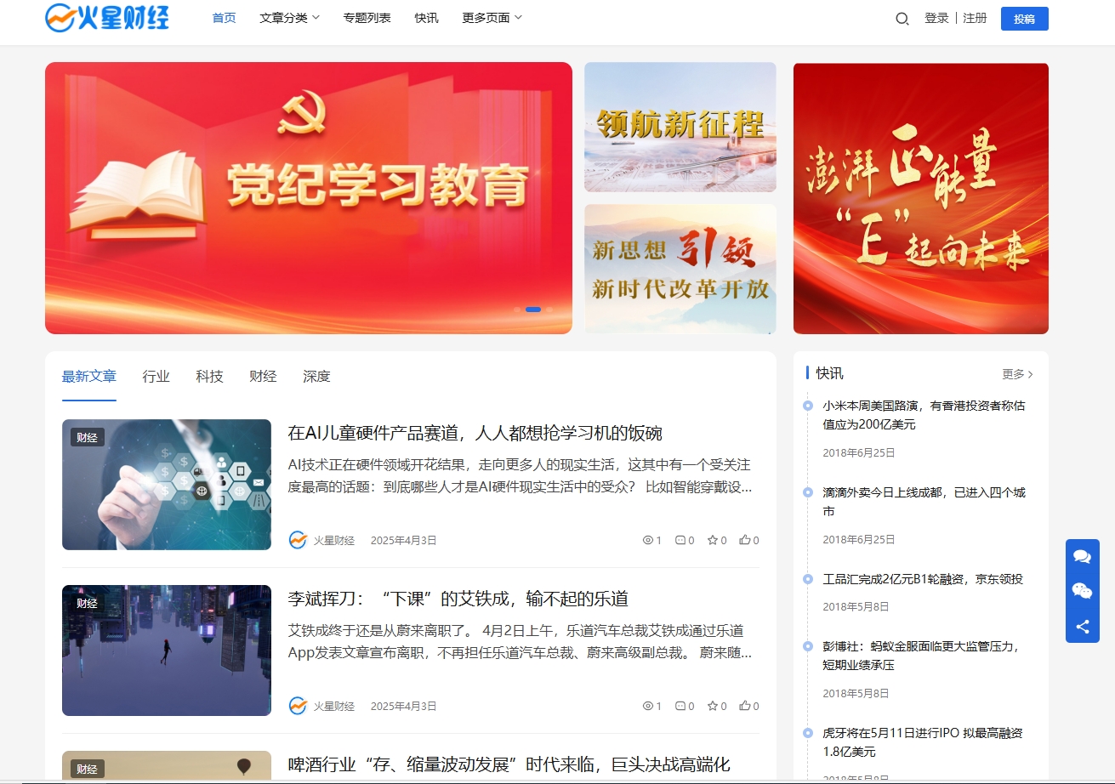Switch to the 财经 tab
Image resolution: width=1115 pixels, height=784 pixels.
(x=264, y=376)
